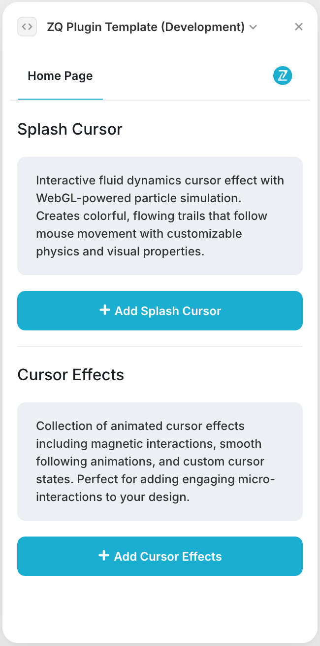The width and height of the screenshot is (320, 646).
Task: Click the word "(Development)" in the title
Action: (x=202, y=27)
